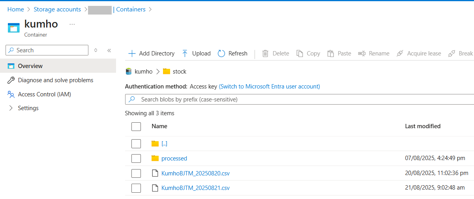
Task: Click the KumhoBJTM_20250820.csv file icon
Action: click(155, 173)
